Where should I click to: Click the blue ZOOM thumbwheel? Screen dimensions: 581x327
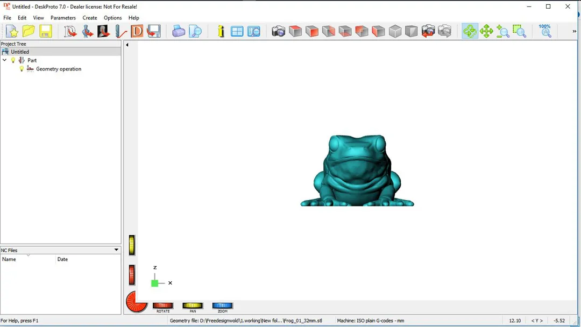pyautogui.click(x=222, y=305)
